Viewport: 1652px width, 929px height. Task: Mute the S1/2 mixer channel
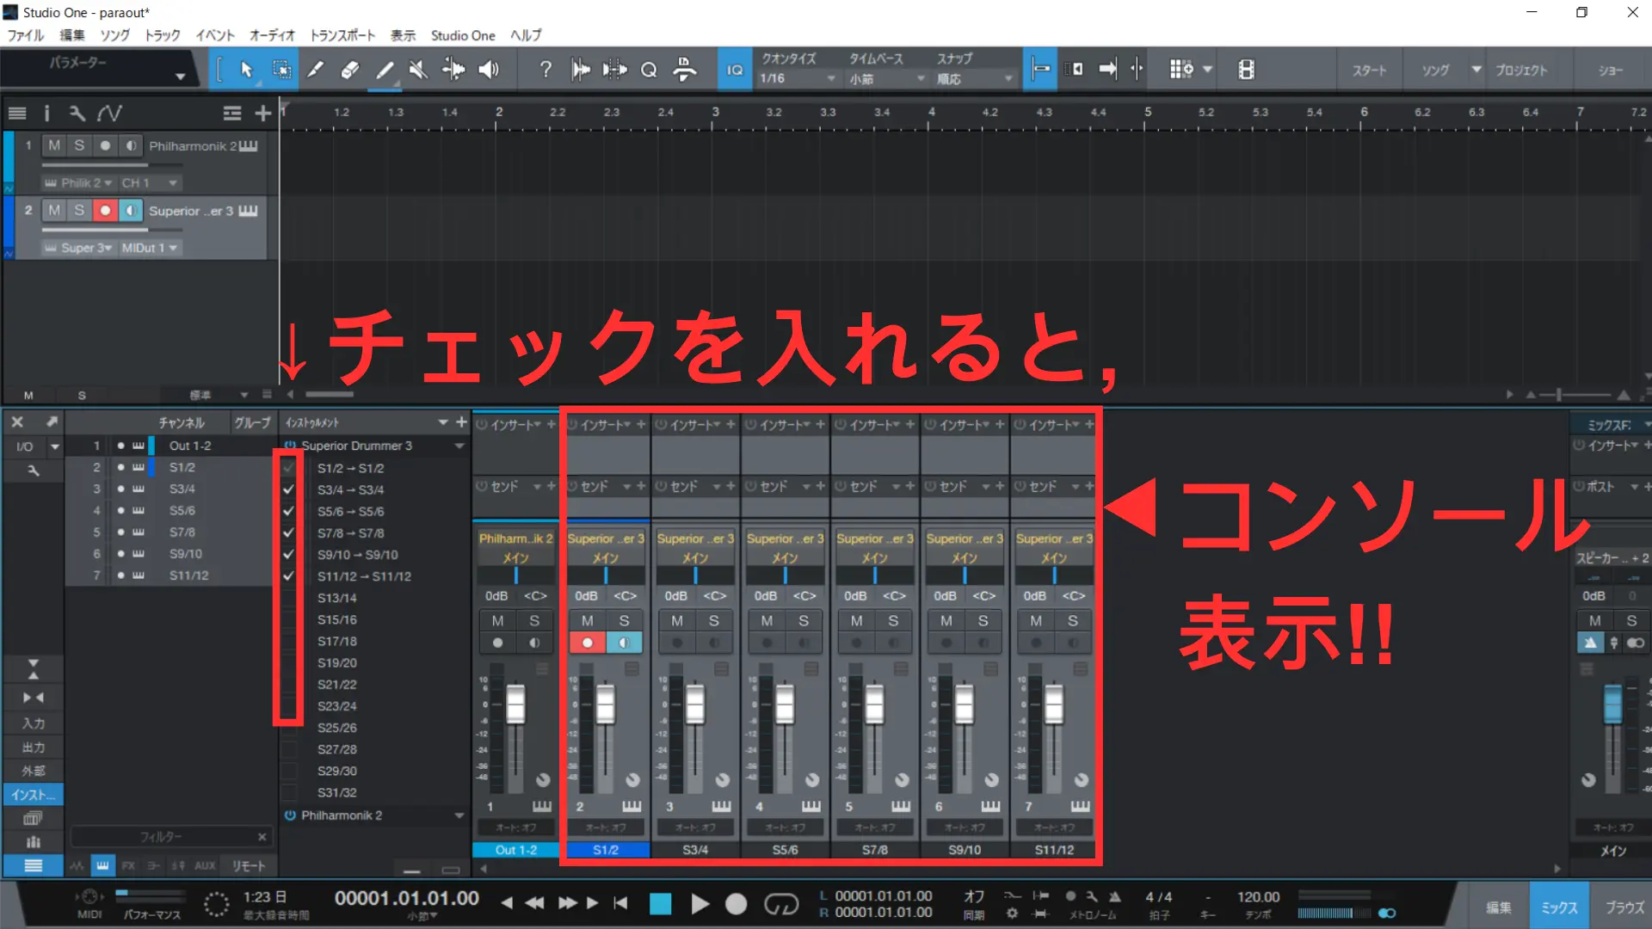point(587,620)
